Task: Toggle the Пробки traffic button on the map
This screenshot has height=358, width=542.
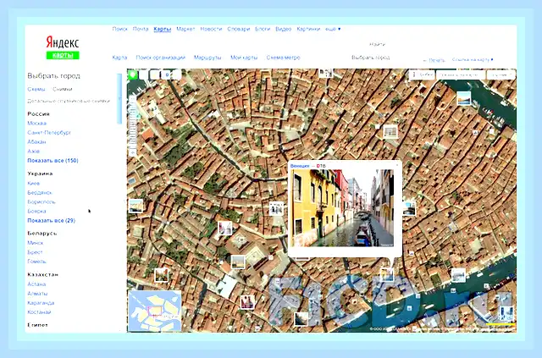Action: click(423, 74)
